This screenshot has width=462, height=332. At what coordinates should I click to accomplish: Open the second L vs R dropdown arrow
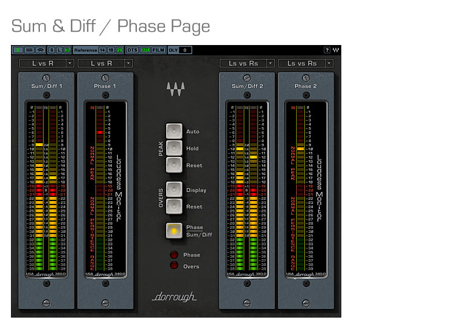pyautogui.click(x=128, y=64)
